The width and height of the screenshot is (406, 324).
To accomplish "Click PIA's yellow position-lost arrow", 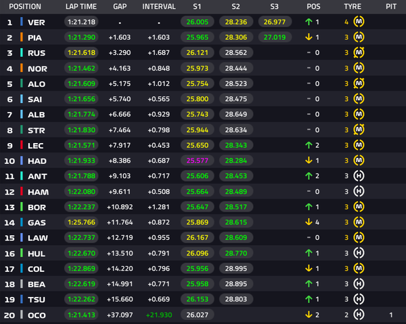I will [309, 37].
